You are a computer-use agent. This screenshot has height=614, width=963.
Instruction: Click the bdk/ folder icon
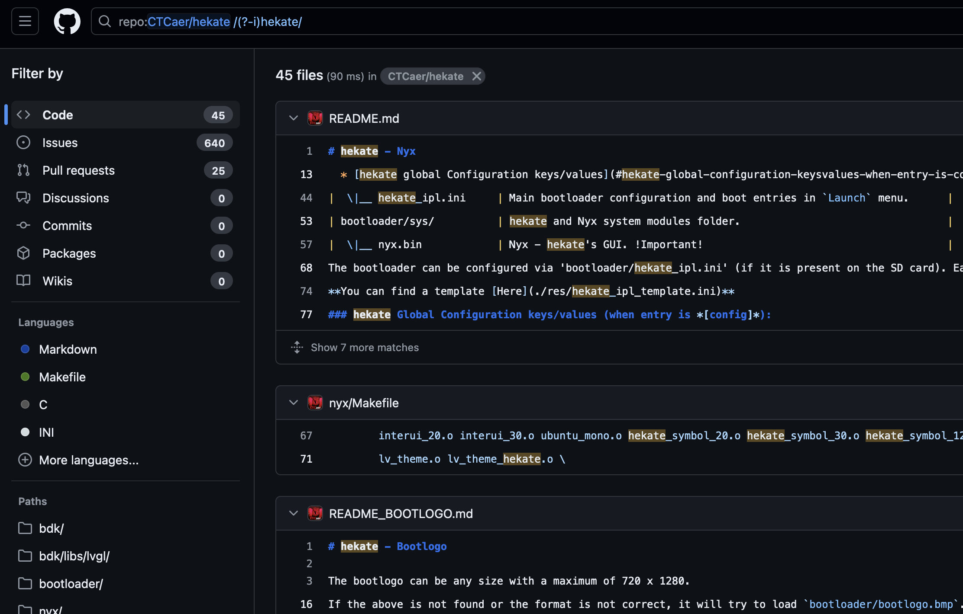click(x=25, y=528)
